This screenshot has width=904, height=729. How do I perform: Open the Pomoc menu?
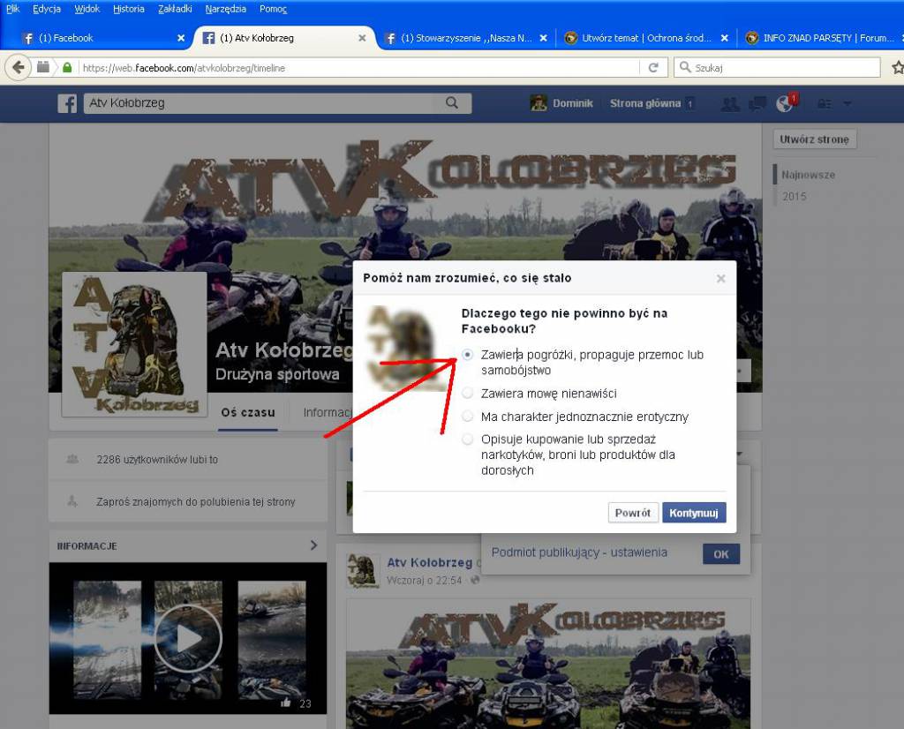[x=274, y=9]
